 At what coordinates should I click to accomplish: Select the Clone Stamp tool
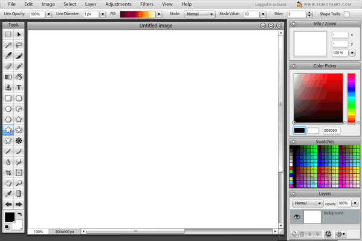(x=8, y=87)
